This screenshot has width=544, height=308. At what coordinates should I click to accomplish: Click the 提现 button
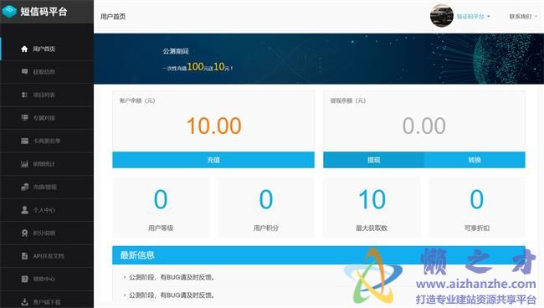point(373,160)
